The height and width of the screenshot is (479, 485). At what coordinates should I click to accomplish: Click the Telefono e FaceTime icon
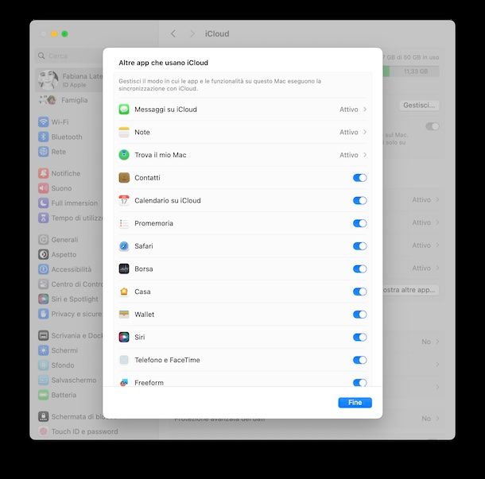click(x=124, y=360)
